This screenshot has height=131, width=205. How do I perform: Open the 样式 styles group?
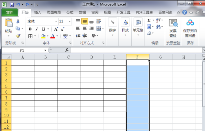[125, 27]
